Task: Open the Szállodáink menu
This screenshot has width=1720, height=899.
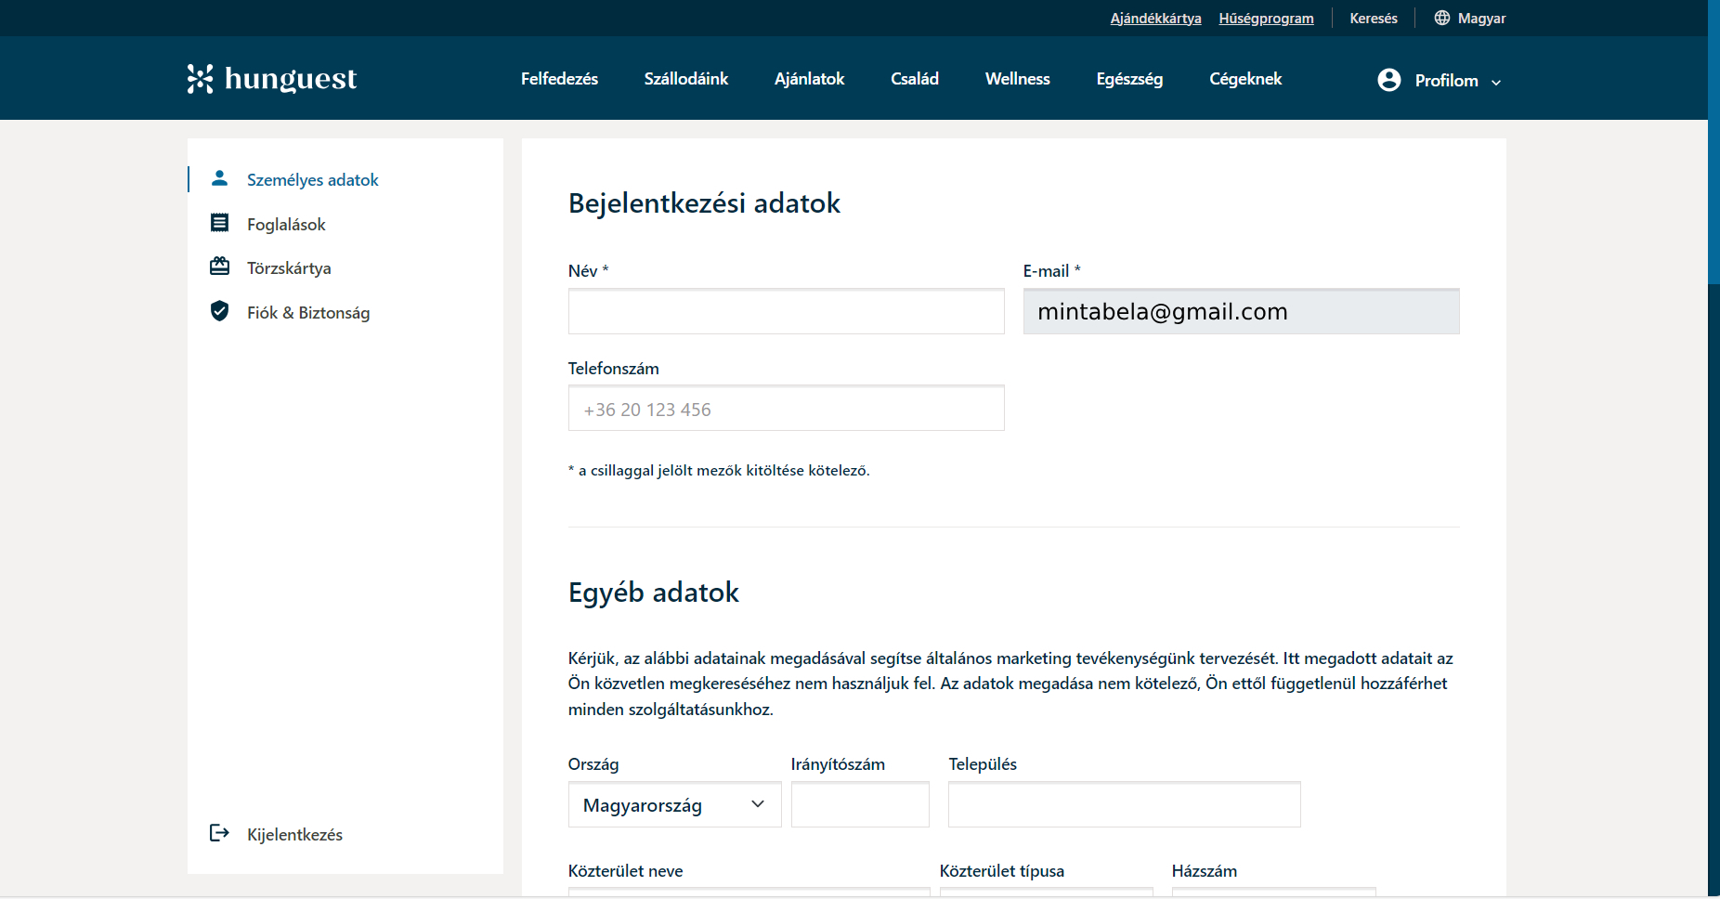Action: pos(686,79)
